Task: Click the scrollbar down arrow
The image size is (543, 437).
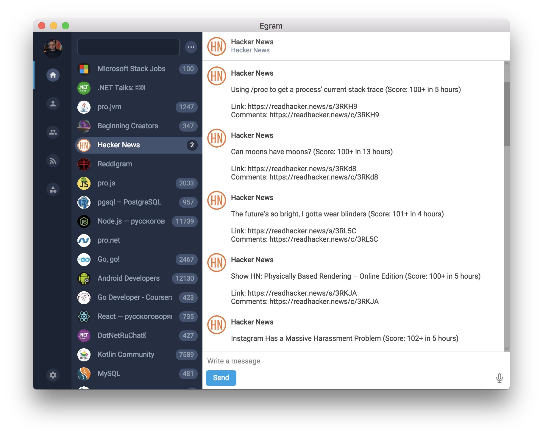Action: [x=507, y=348]
